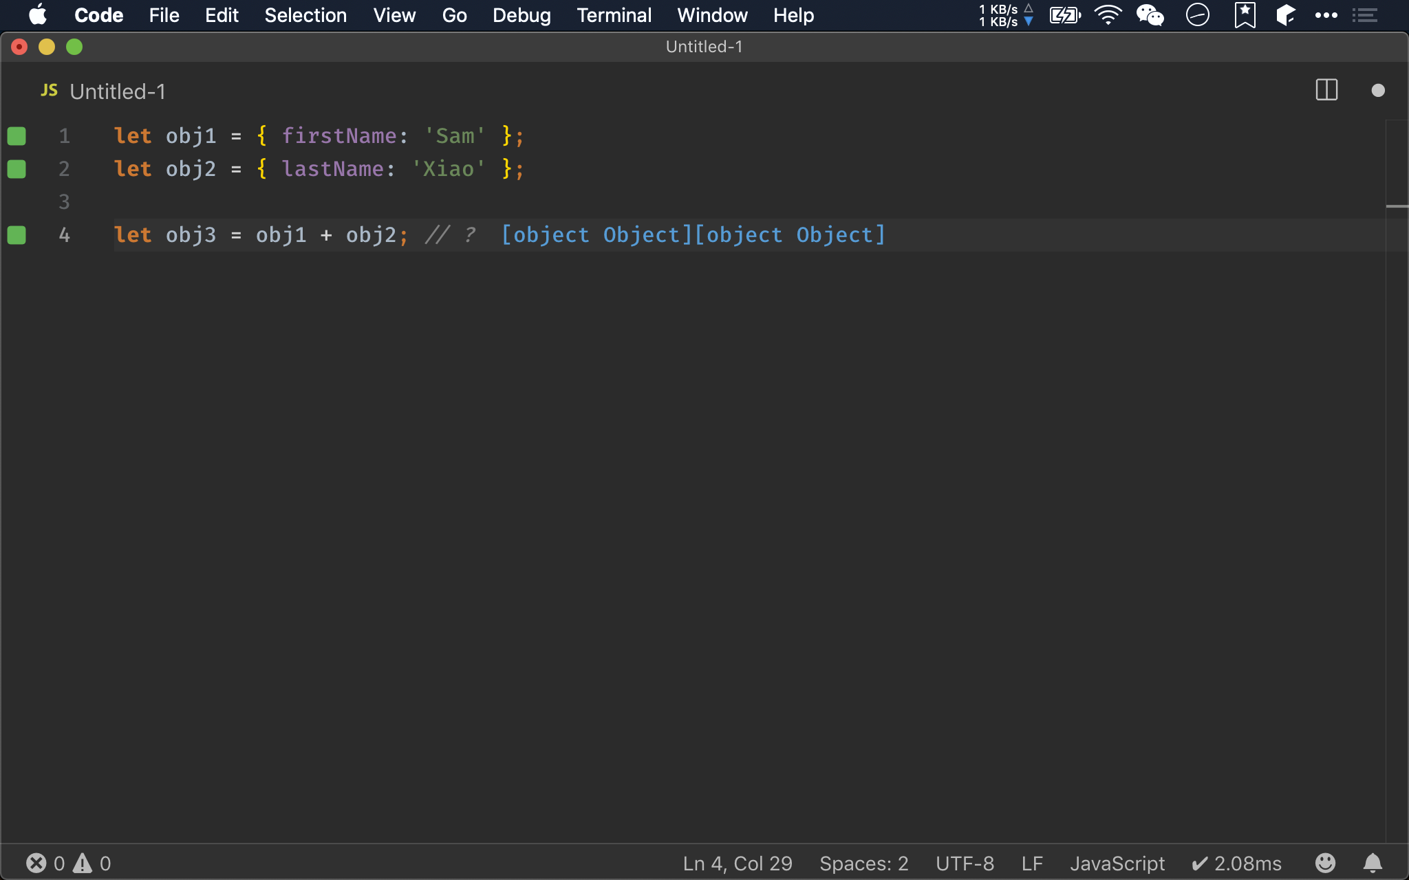The height and width of the screenshot is (880, 1409).
Task: Open the Selection menu
Action: pyautogui.click(x=305, y=15)
